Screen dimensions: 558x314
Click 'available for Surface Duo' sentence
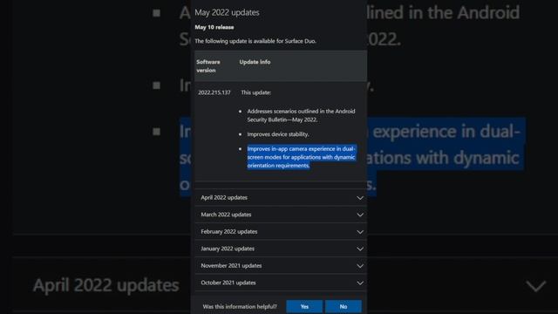(255, 41)
